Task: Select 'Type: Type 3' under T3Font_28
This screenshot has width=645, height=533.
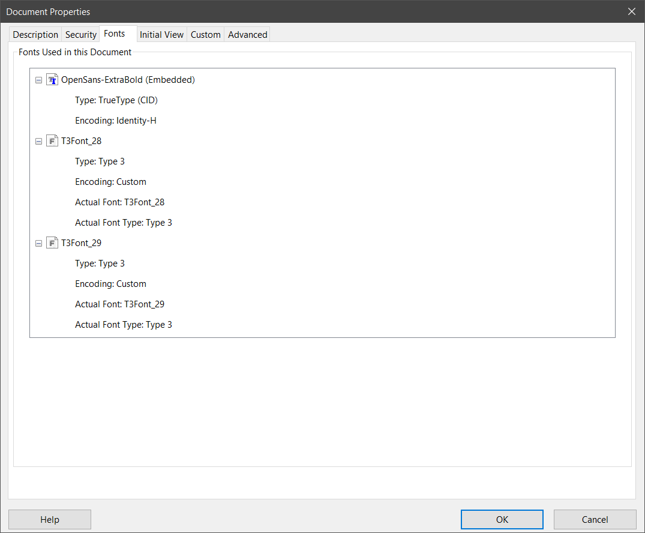Action: click(100, 161)
